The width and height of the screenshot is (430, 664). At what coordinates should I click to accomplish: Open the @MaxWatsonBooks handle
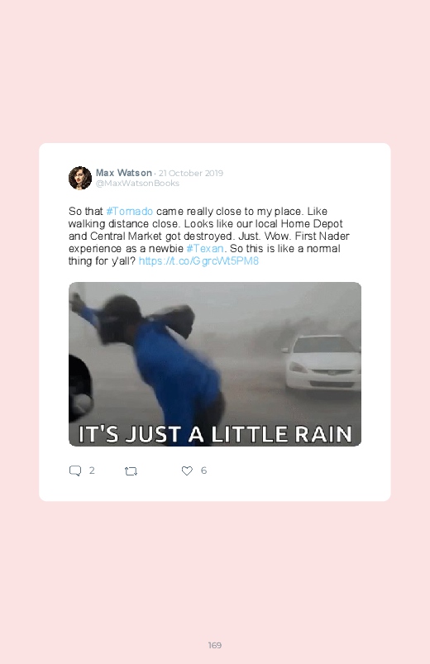click(137, 184)
